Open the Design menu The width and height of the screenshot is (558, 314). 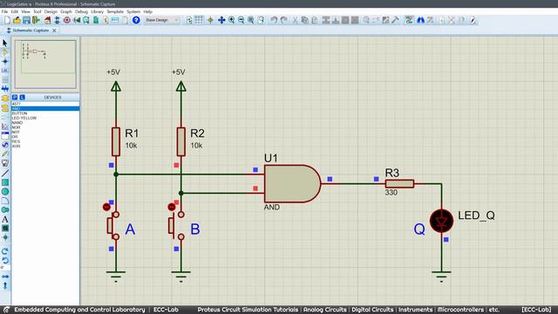coord(51,11)
